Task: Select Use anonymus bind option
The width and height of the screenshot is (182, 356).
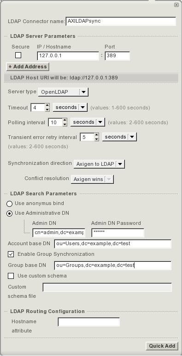Action: pyautogui.click(x=9, y=204)
